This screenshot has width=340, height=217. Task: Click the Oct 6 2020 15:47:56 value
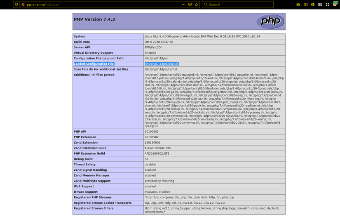click(x=159, y=42)
